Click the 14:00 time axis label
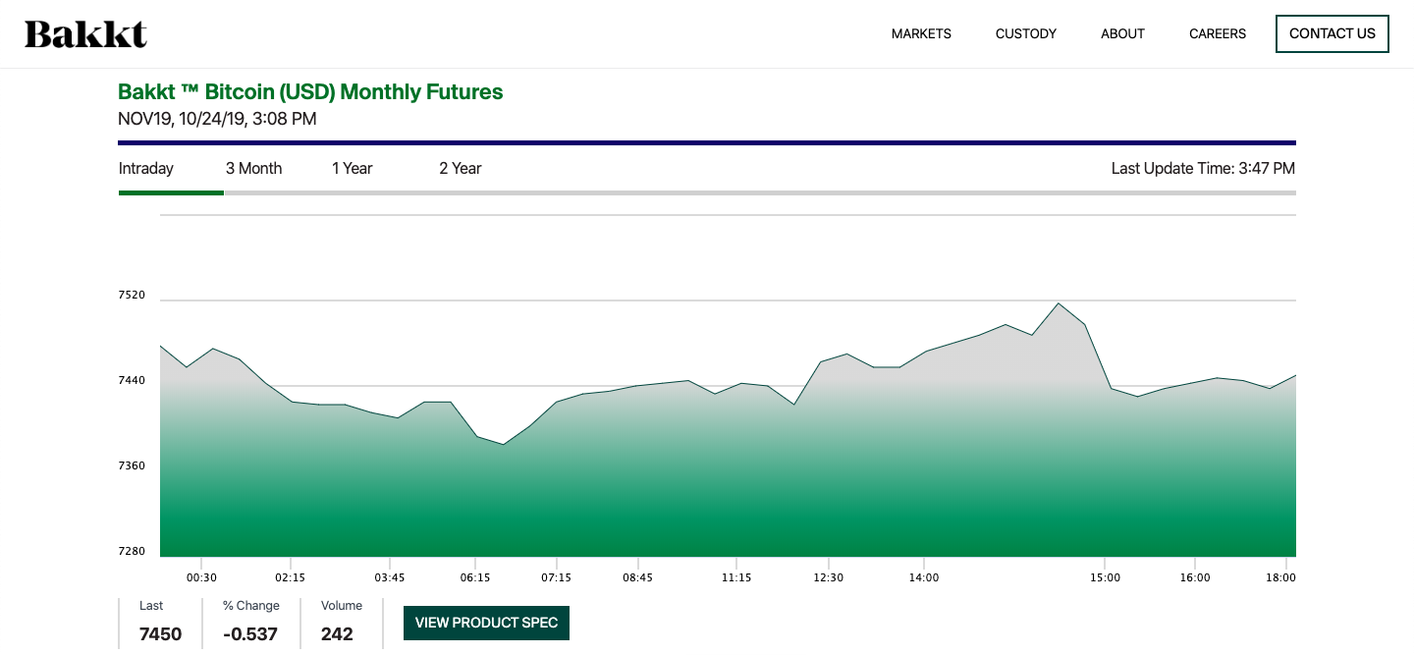 924,577
